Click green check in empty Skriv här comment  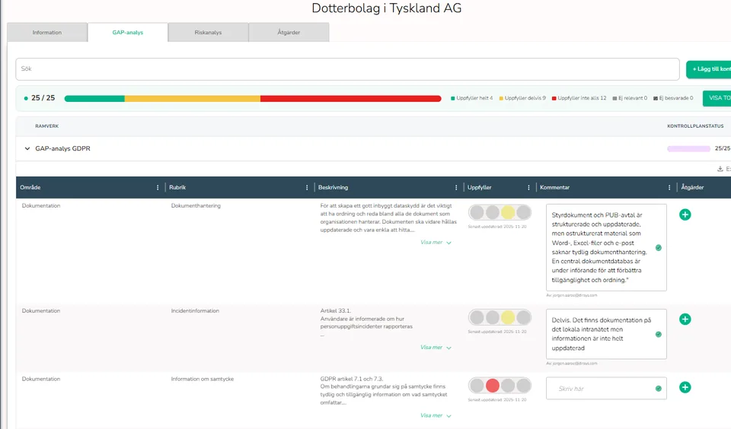(x=658, y=389)
